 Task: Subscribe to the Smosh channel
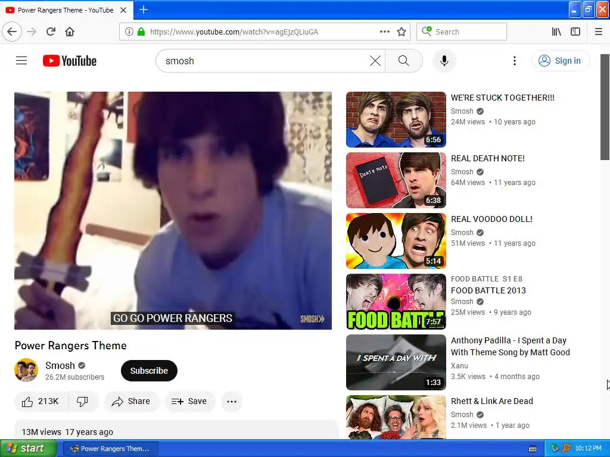click(x=149, y=371)
